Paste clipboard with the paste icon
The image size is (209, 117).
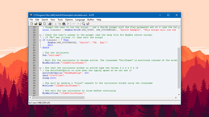click(64, 24)
